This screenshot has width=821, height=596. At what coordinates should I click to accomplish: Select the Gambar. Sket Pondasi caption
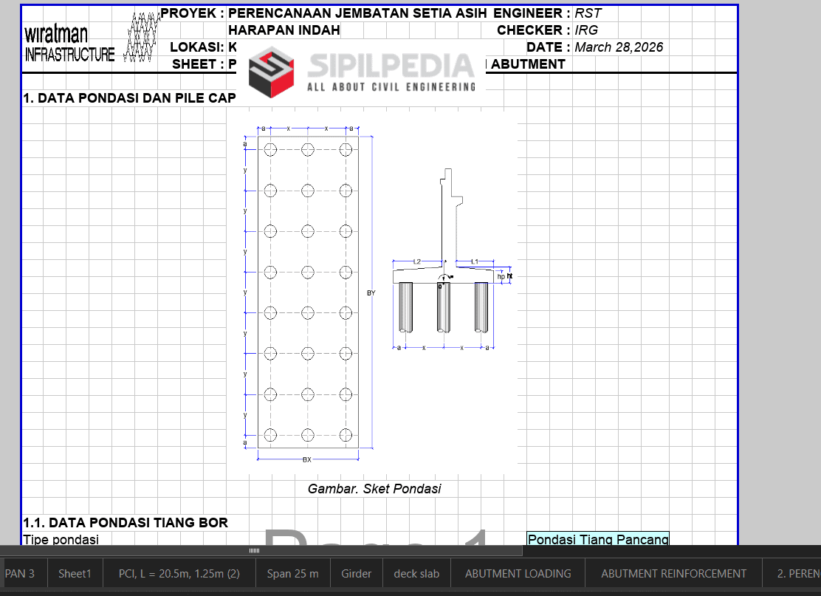point(374,489)
